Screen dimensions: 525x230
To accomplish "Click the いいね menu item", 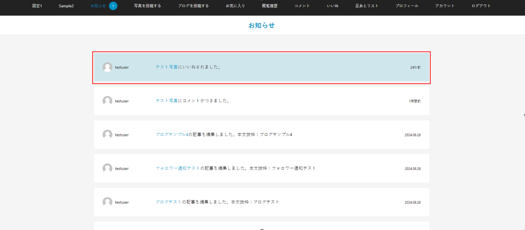I will 332,6.
